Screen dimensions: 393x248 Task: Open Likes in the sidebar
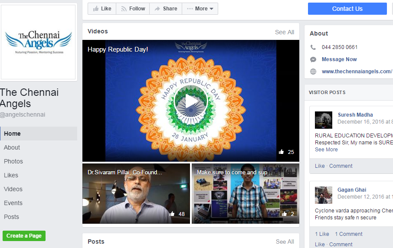point(11,175)
